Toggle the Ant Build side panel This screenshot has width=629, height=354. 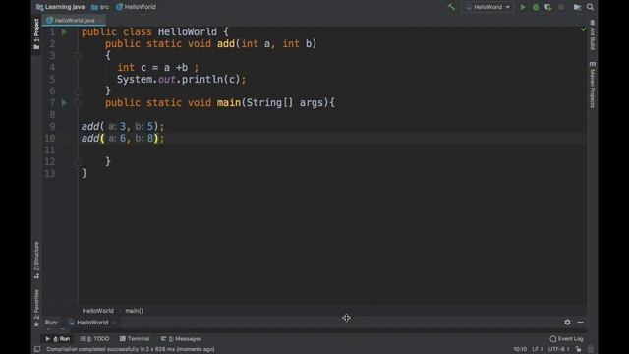pyautogui.click(x=593, y=35)
